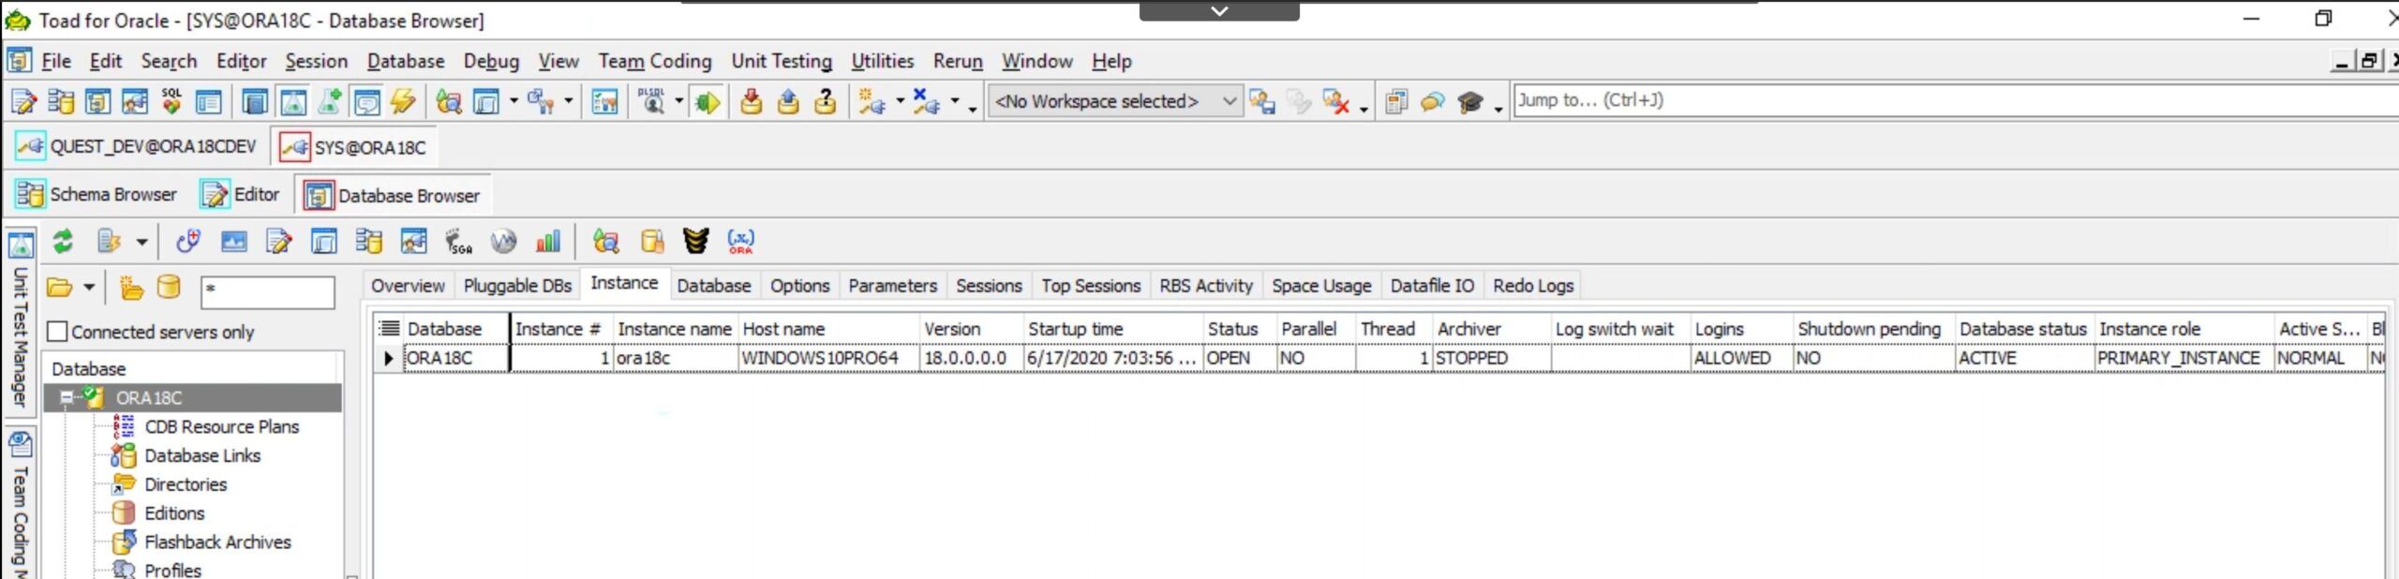Sort by the Database status column header
The image size is (2399, 579).
(2023, 329)
